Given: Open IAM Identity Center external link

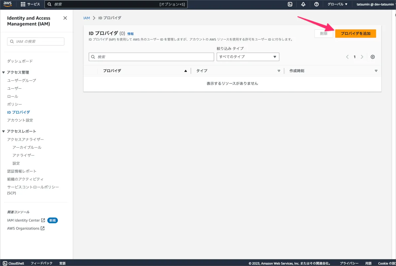Looking at the screenshot, I should tap(26, 220).
